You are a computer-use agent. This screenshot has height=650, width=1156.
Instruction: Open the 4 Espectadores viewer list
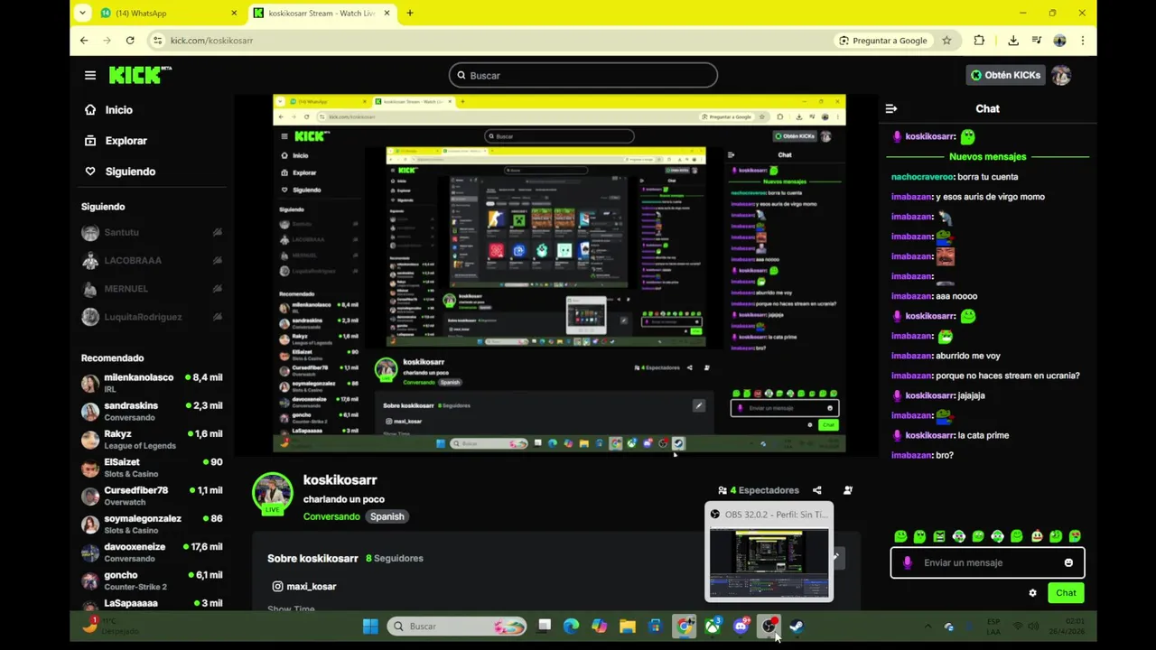click(x=759, y=490)
